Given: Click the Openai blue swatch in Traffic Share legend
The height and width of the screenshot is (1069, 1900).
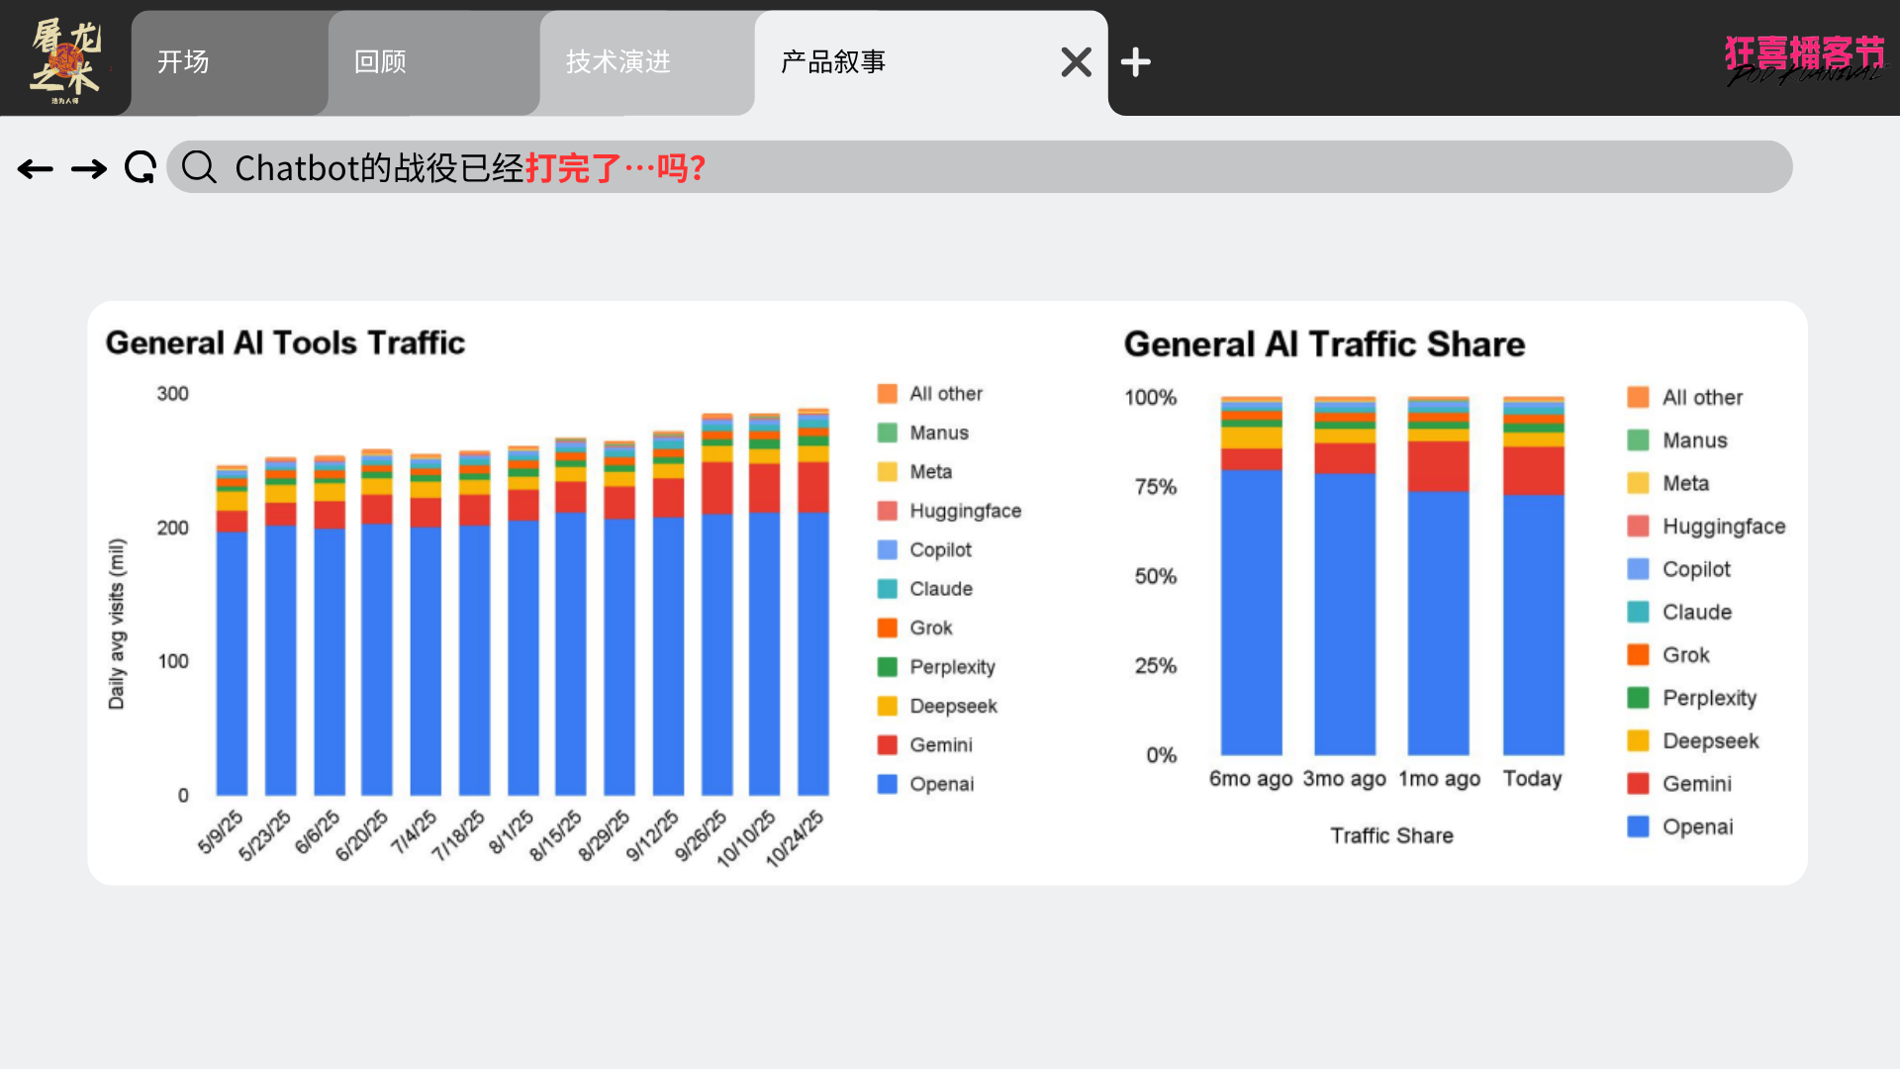Looking at the screenshot, I should (x=1638, y=826).
